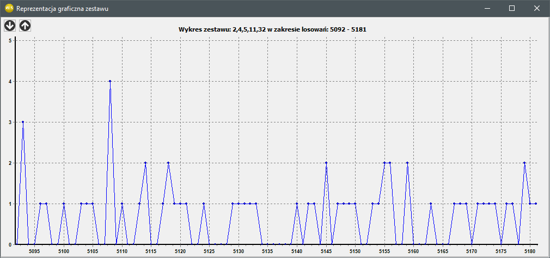The image size is (550, 258).
Task: Click the x-axis label 5140
Action: (297, 251)
